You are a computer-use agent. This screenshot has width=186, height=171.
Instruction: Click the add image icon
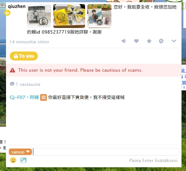click(23, 160)
